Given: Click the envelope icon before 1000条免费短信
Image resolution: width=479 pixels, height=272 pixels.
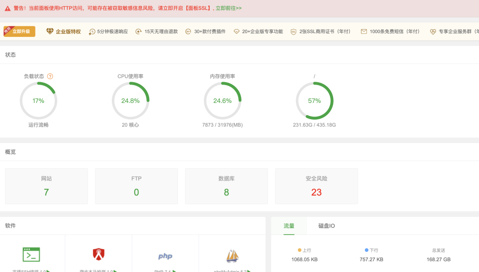Looking at the screenshot, I should tap(363, 31).
